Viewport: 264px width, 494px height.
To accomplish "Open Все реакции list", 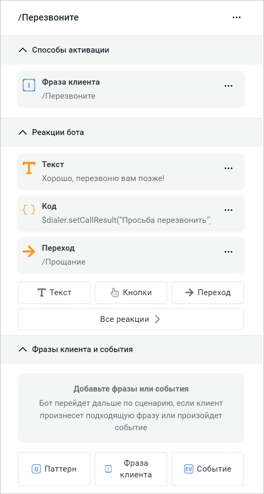I will [131, 319].
